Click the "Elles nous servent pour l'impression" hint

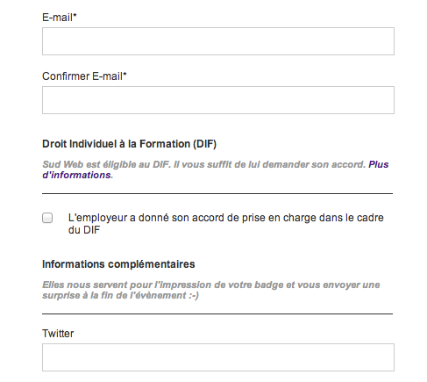click(211, 290)
